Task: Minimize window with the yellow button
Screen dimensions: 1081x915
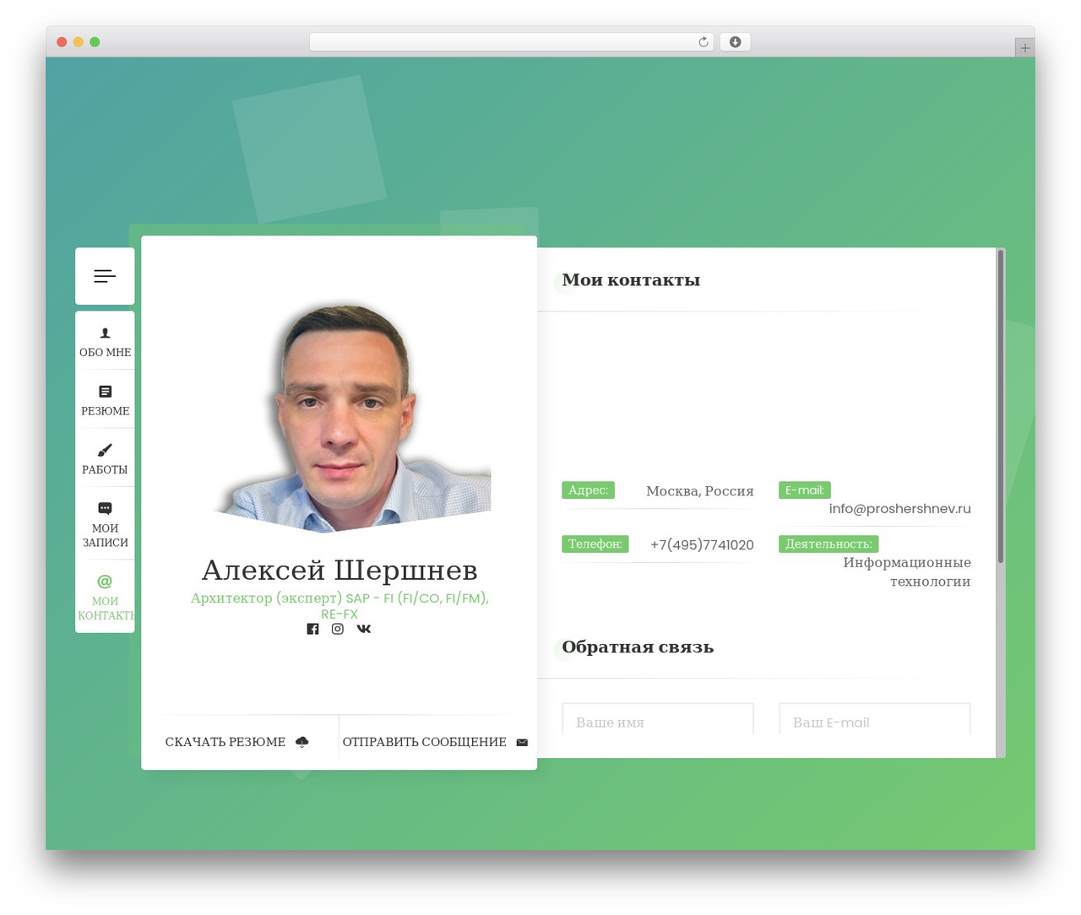Action: click(78, 42)
